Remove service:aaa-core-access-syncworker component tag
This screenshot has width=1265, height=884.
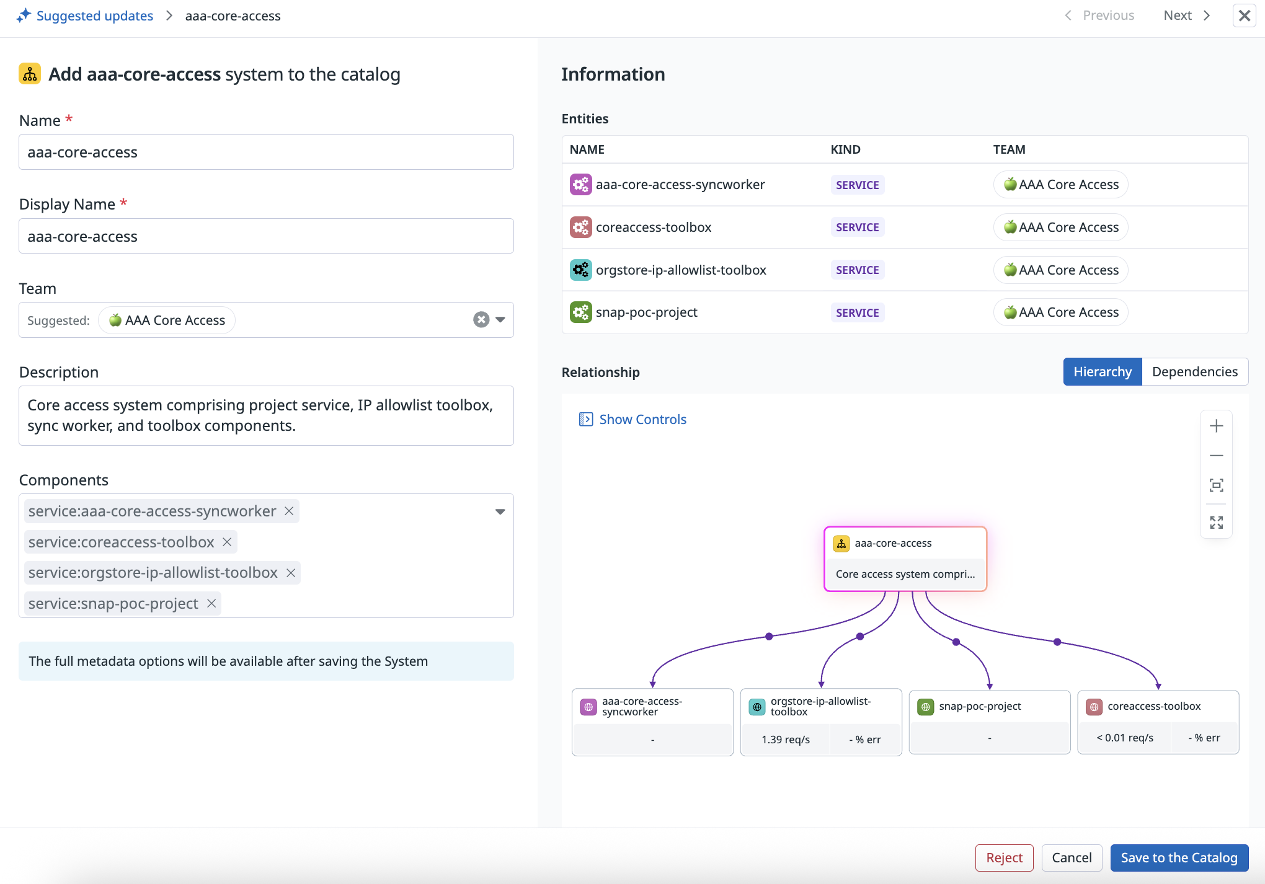(x=289, y=511)
